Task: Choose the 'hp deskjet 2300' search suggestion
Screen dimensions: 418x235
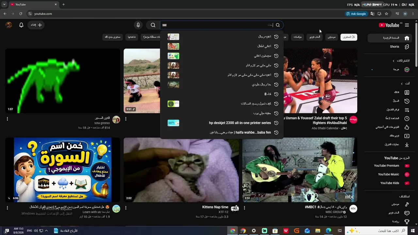Action: (x=222, y=123)
